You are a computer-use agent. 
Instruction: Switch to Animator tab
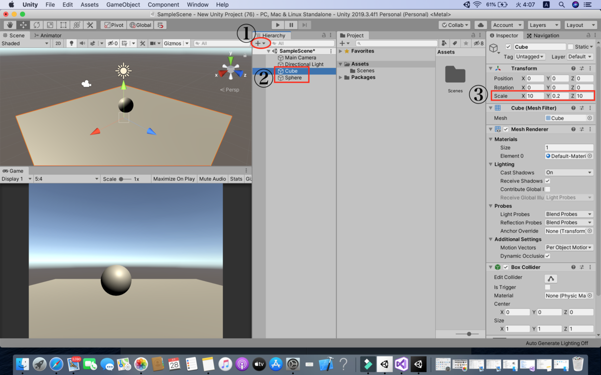coord(48,35)
